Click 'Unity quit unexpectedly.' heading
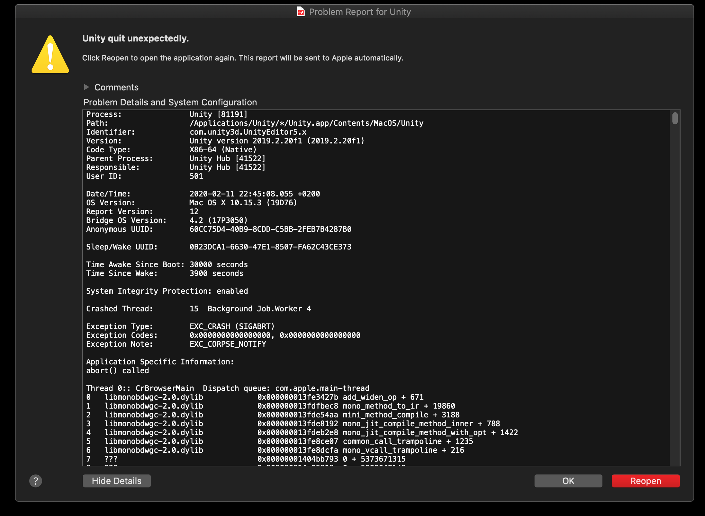The width and height of the screenshot is (705, 516). tap(135, 38)
